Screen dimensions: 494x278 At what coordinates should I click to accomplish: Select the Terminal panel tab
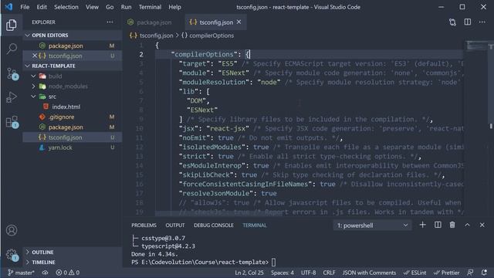[x=254, y=225]
